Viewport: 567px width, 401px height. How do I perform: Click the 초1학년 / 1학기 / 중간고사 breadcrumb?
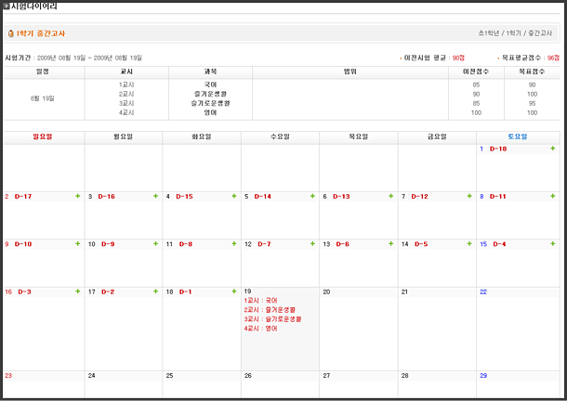(516, 33)
